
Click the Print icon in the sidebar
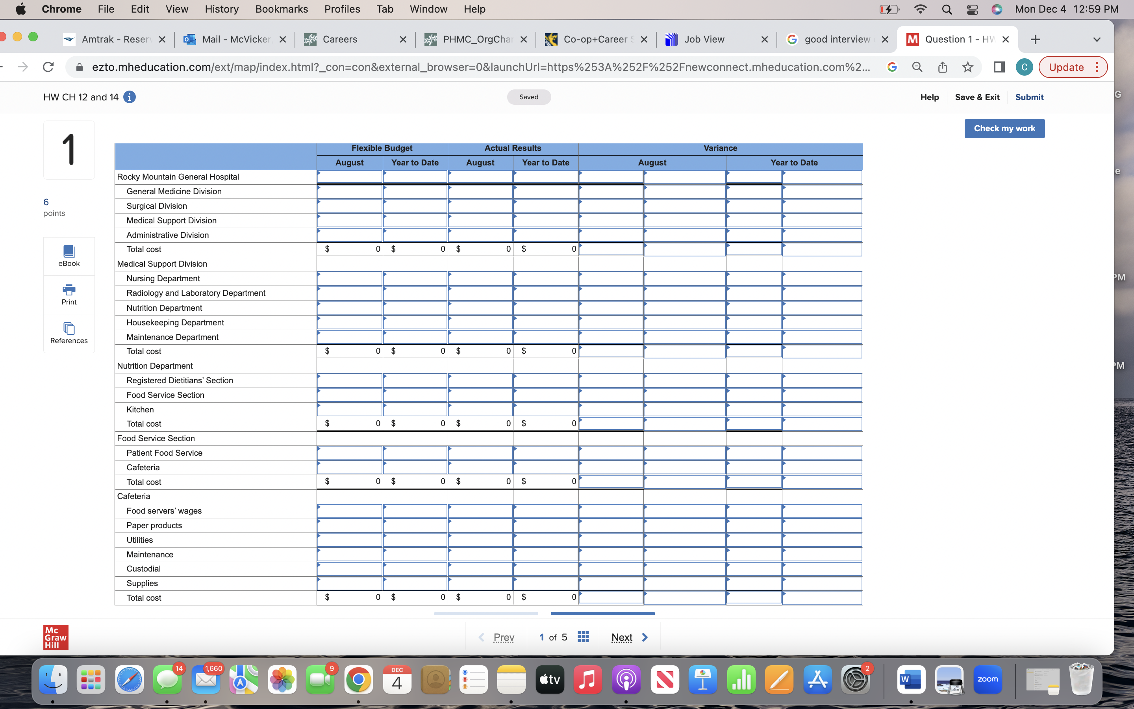tap(69, 294)
